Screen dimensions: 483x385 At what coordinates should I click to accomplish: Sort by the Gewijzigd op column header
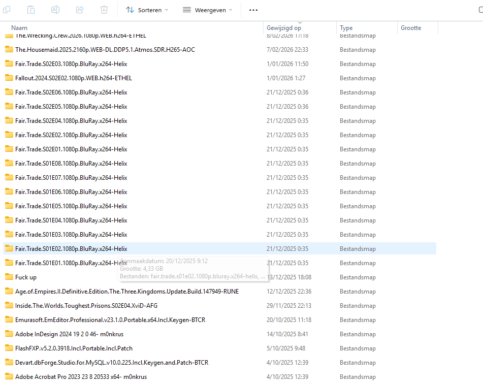coord(284,28)
